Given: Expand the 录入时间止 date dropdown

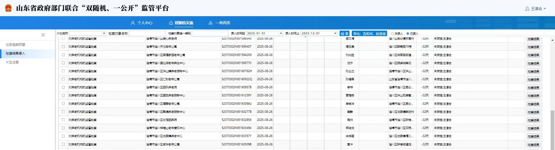Looking at the screenshot, I should [335, 33].
